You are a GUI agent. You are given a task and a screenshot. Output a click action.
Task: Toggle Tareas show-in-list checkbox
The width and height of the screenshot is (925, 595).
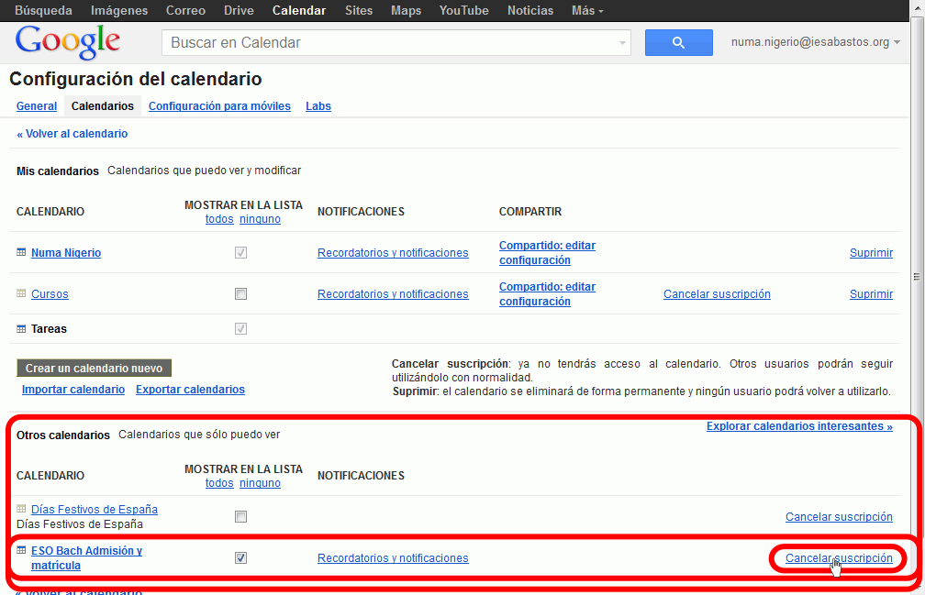click(x=240, y=329)
